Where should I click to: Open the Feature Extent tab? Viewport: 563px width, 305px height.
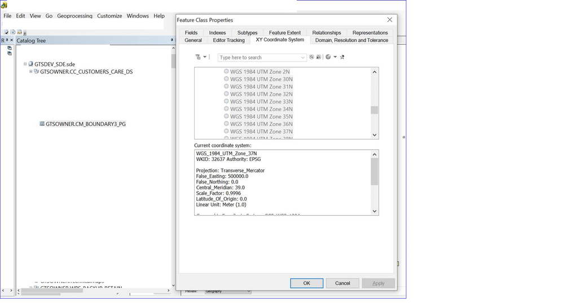click(x=285, y=33)
